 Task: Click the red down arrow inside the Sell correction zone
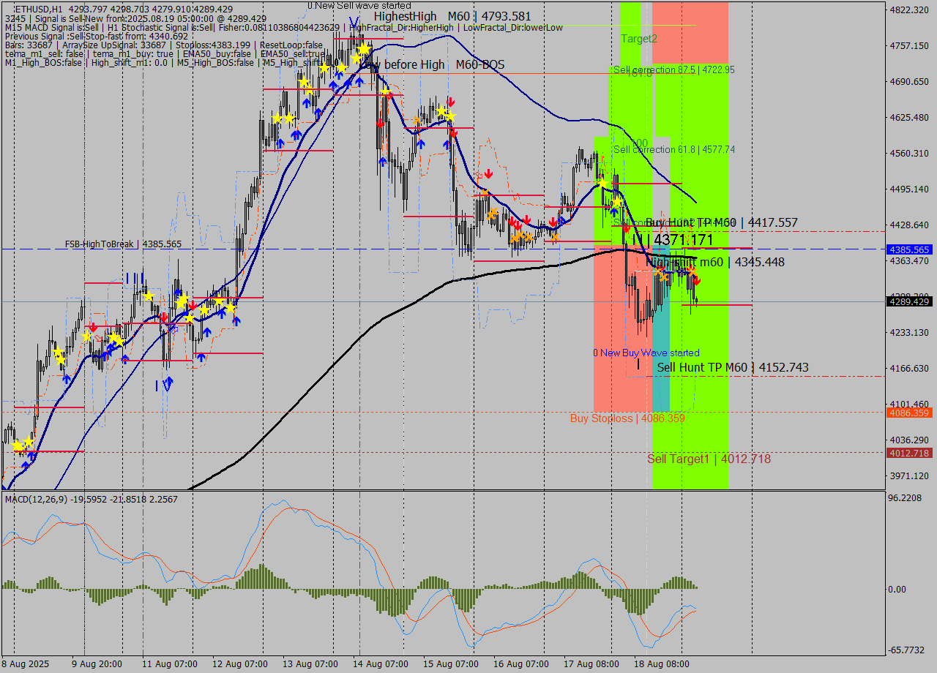tap(627, 228)
